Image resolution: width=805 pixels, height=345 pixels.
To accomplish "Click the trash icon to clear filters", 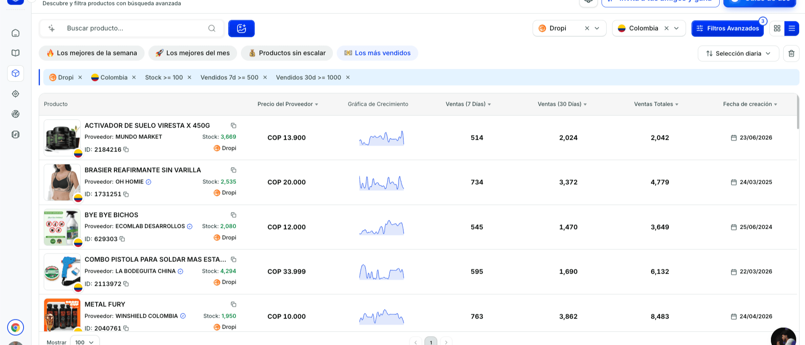I will click(792, 53).
